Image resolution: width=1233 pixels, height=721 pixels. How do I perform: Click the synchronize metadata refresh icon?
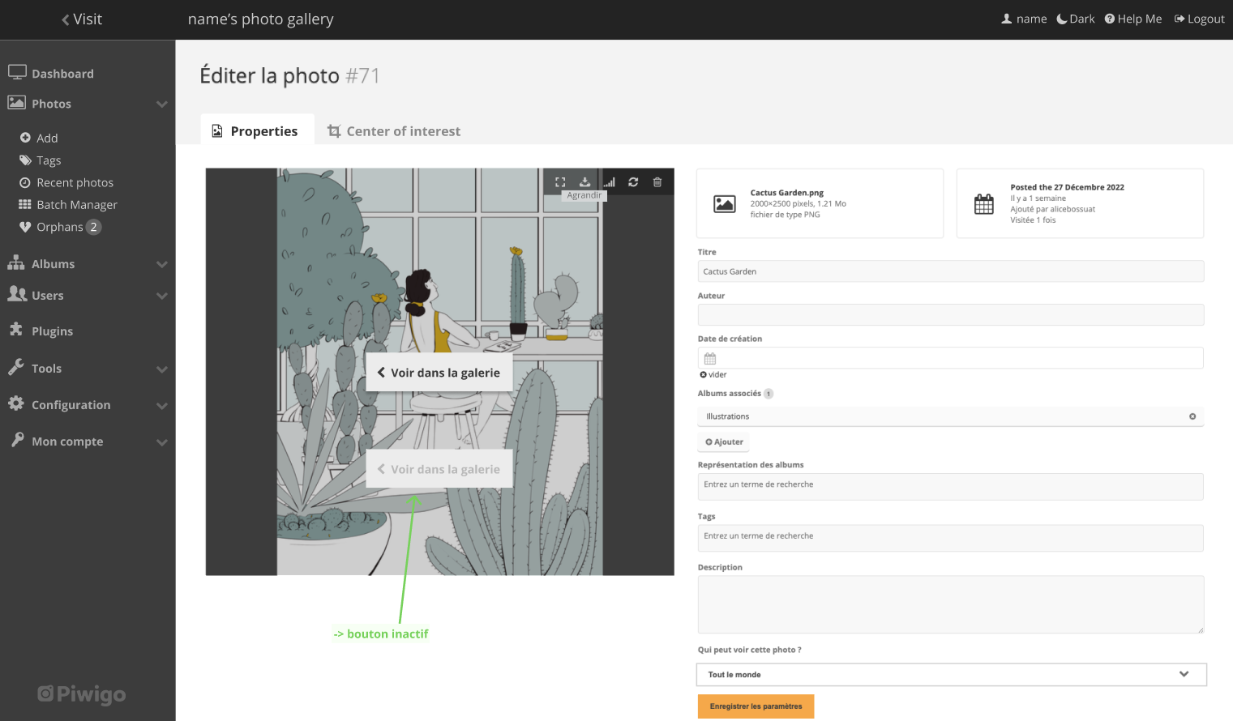pos(633,181)
